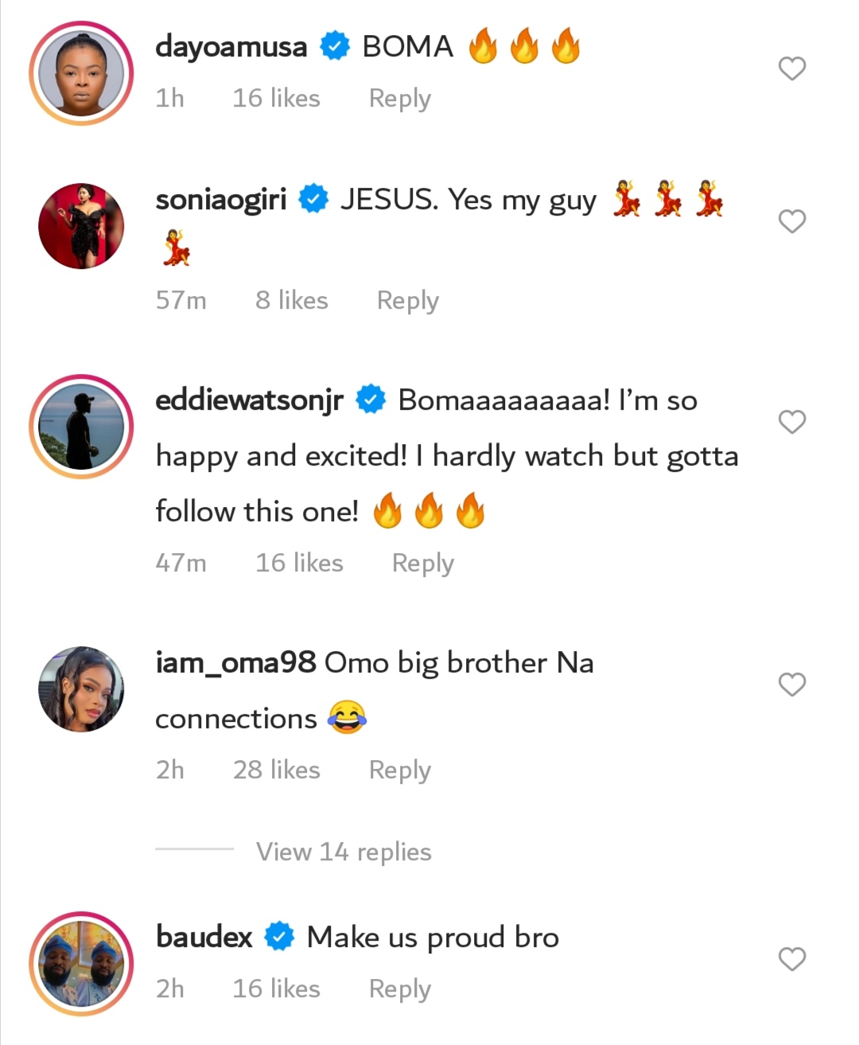Open iam_oma98's profile photo
This screenshot has width=859, height=1045.
[x=81, y=689]
